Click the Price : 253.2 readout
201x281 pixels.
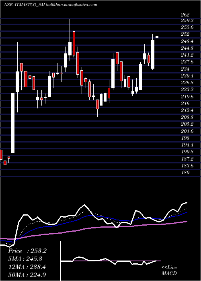27,251
